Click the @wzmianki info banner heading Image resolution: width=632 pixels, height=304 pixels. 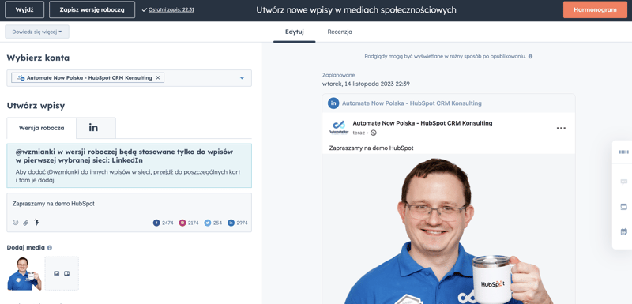(x=124, y=156)
